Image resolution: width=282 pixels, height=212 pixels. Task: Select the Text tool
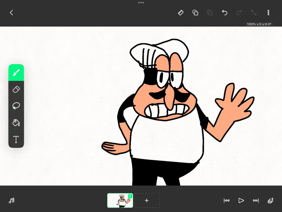[x=16, y=139]
